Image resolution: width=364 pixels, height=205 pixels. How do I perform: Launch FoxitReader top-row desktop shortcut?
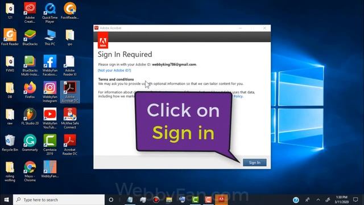70,11
